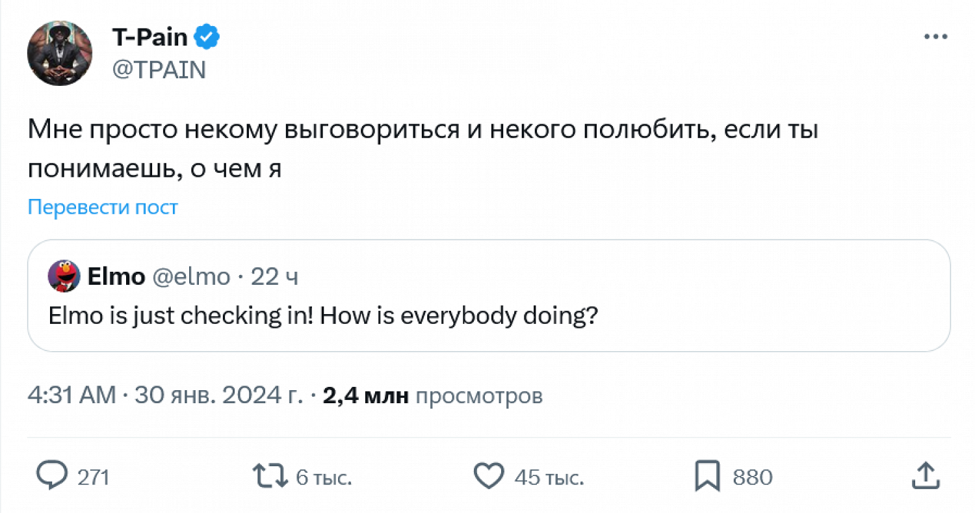975x513 pixels.
Task: Click the 2,4 млн просмотров view count
Action: (432, 395)
